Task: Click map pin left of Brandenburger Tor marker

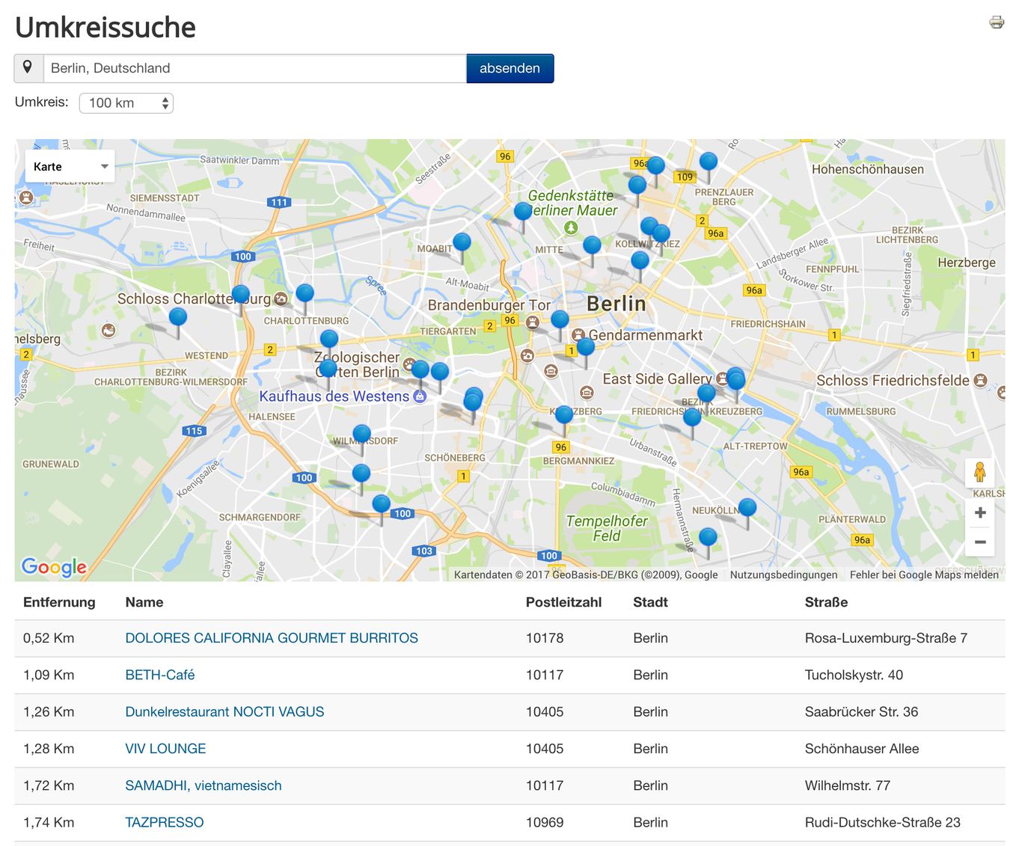Action: point(560,320)
